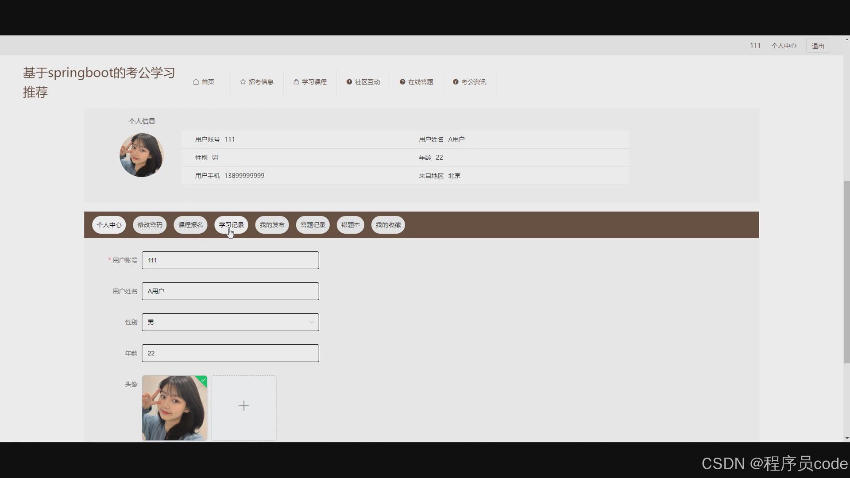This screenshot has height=478, width=850.
Task: Click the plus icon to upload avatar
Action: click(243, 406)
